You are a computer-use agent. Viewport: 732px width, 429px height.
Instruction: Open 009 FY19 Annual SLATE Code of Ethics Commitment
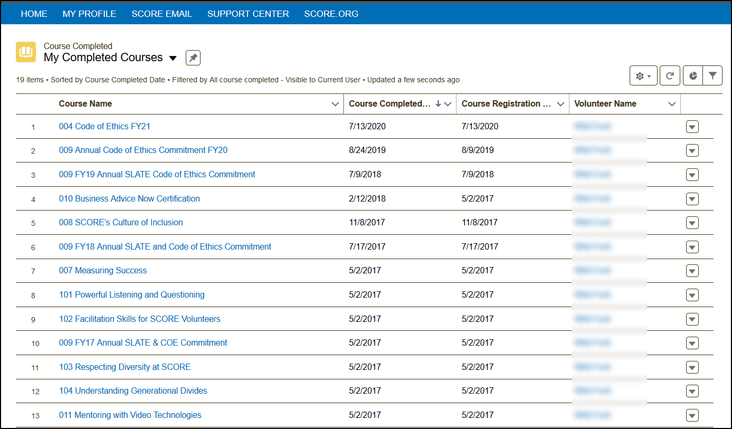(157, 174)
